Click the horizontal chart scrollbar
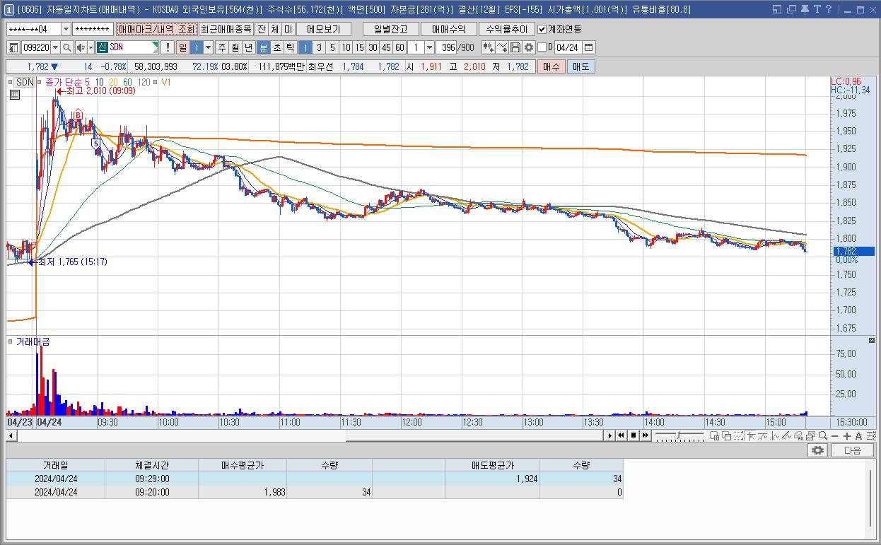 point(310,435)
